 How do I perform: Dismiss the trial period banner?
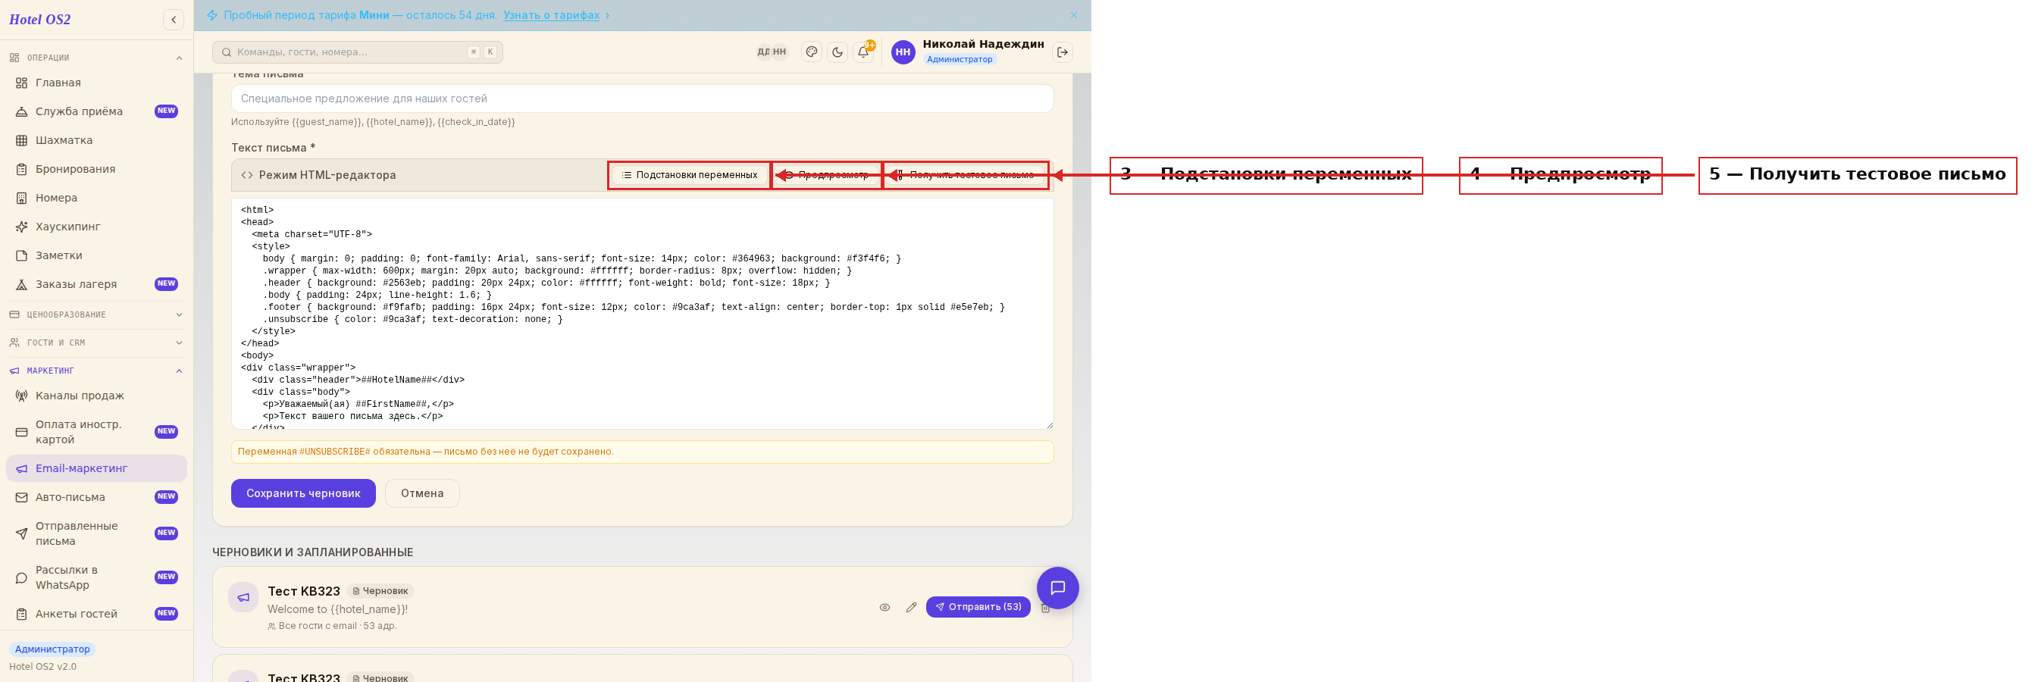[1074, 15]
